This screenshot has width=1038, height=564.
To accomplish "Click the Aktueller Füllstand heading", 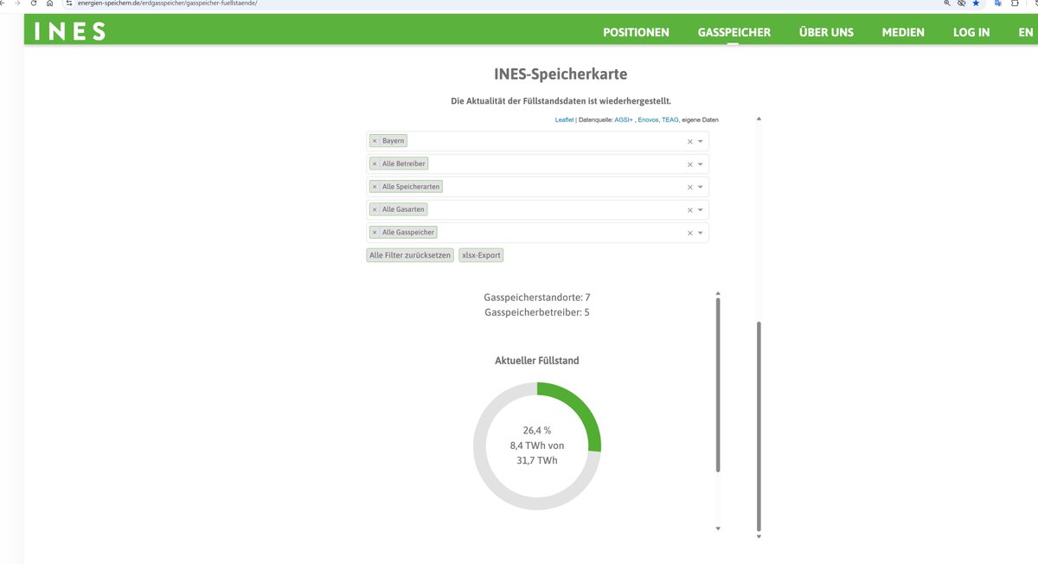I will tap(537, 361).
